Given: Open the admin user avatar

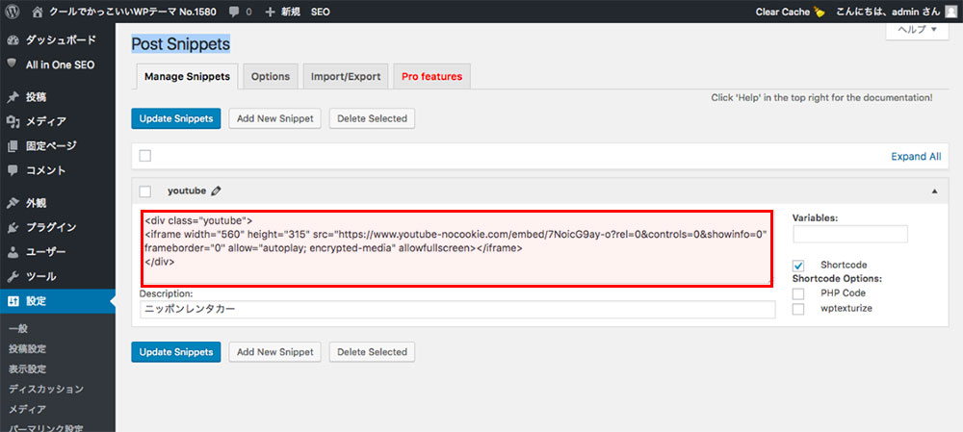Looking at the screenshot, I should tap(950, 12).
